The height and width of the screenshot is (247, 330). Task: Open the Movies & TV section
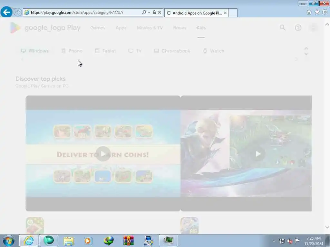[150, 28]
